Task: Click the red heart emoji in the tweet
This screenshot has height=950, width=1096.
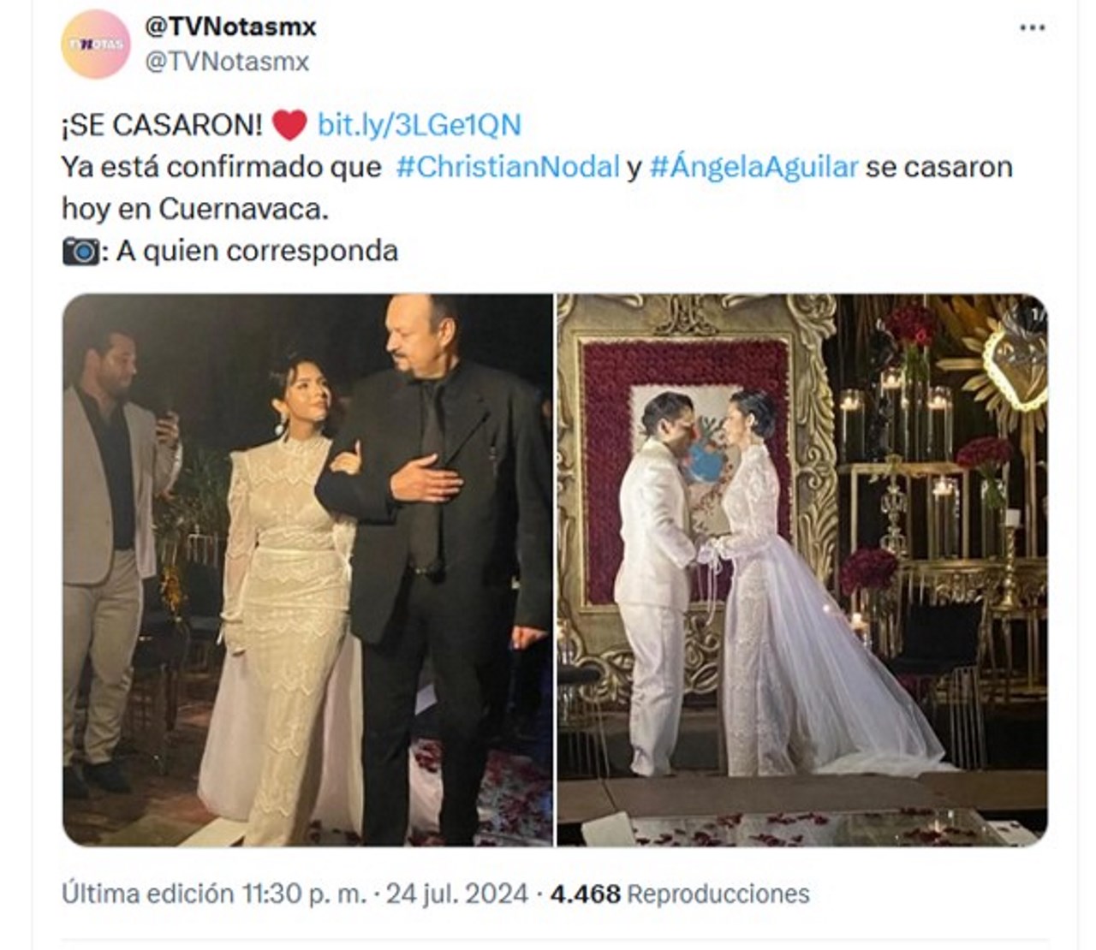Action: pyautogui.click(x=289, y=125)
